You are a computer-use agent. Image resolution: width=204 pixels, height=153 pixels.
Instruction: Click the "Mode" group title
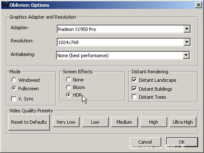[15, 72]
